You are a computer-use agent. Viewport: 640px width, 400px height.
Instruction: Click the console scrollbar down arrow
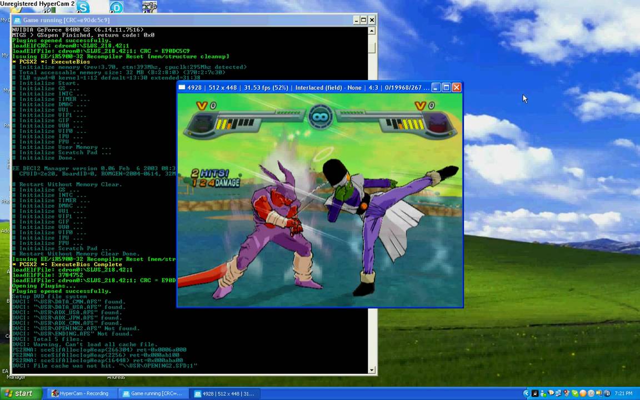[x=372, y=370]
